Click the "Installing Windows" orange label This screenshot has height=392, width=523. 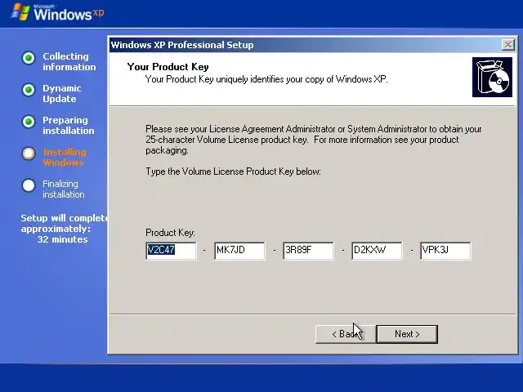[65, 158]
